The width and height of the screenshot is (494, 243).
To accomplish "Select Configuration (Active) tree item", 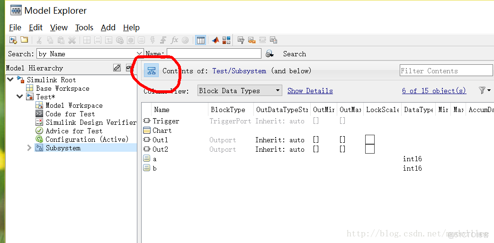I will [x=87, y=139].
